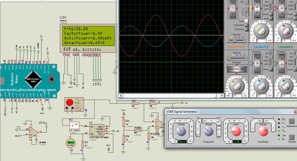The width and height of the screenshot is (297, 161).
Task: Click oscilloscope scrollbar left arrow
Action: (121, 96)
